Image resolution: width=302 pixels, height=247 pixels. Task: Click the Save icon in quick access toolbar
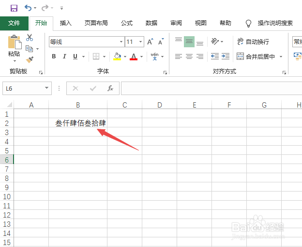point(14,8)
